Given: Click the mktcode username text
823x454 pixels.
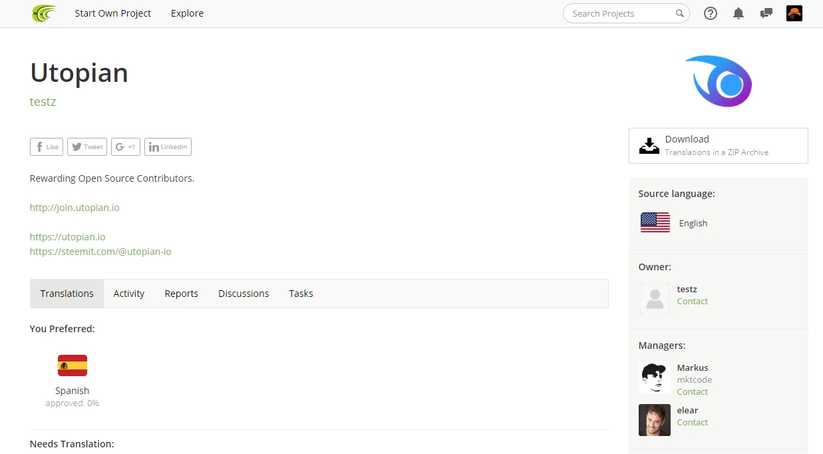Looking at the screenshot, I should (x=695, y=380).
